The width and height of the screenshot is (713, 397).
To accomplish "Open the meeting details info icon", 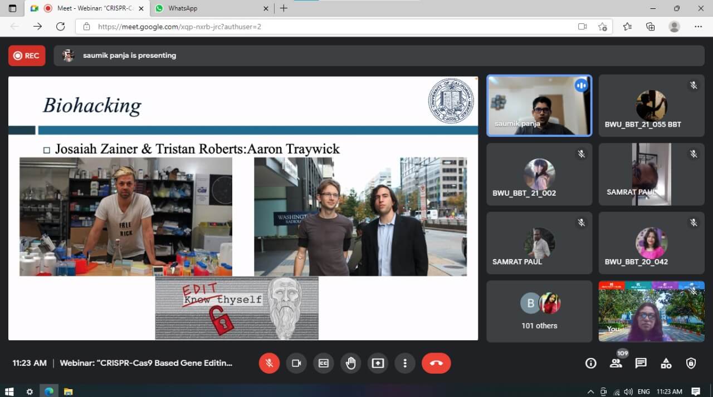I will click(590, 363).
